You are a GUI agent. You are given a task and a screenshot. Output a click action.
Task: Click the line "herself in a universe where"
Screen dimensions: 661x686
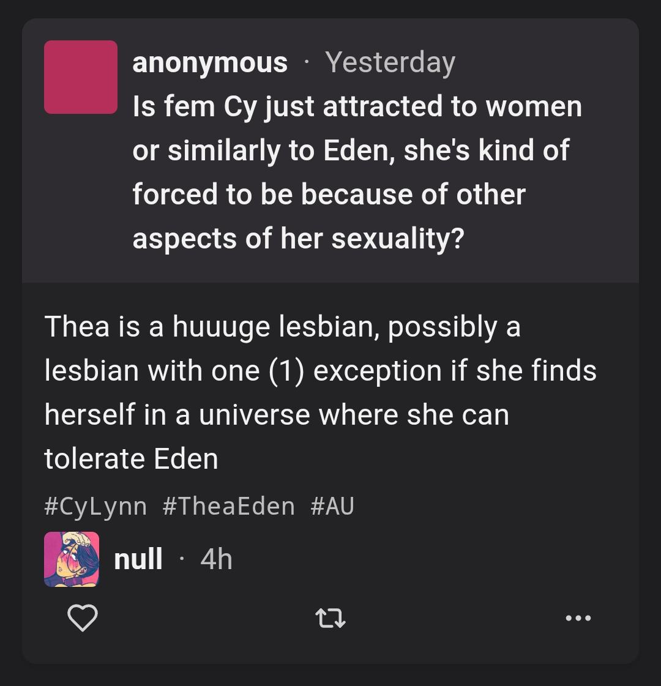pyautogui.click(x=277, y=414)
